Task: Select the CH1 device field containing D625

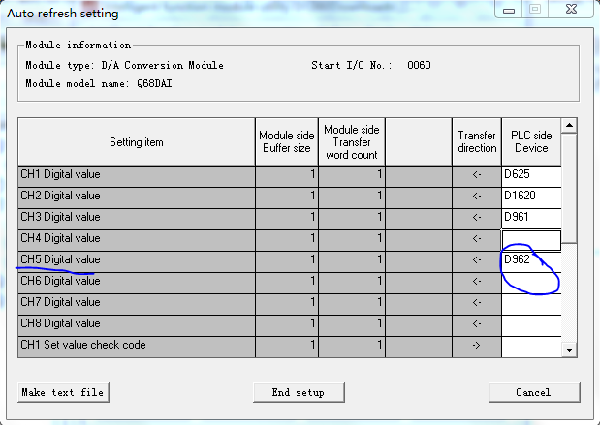Action: [x=531, y=175]
